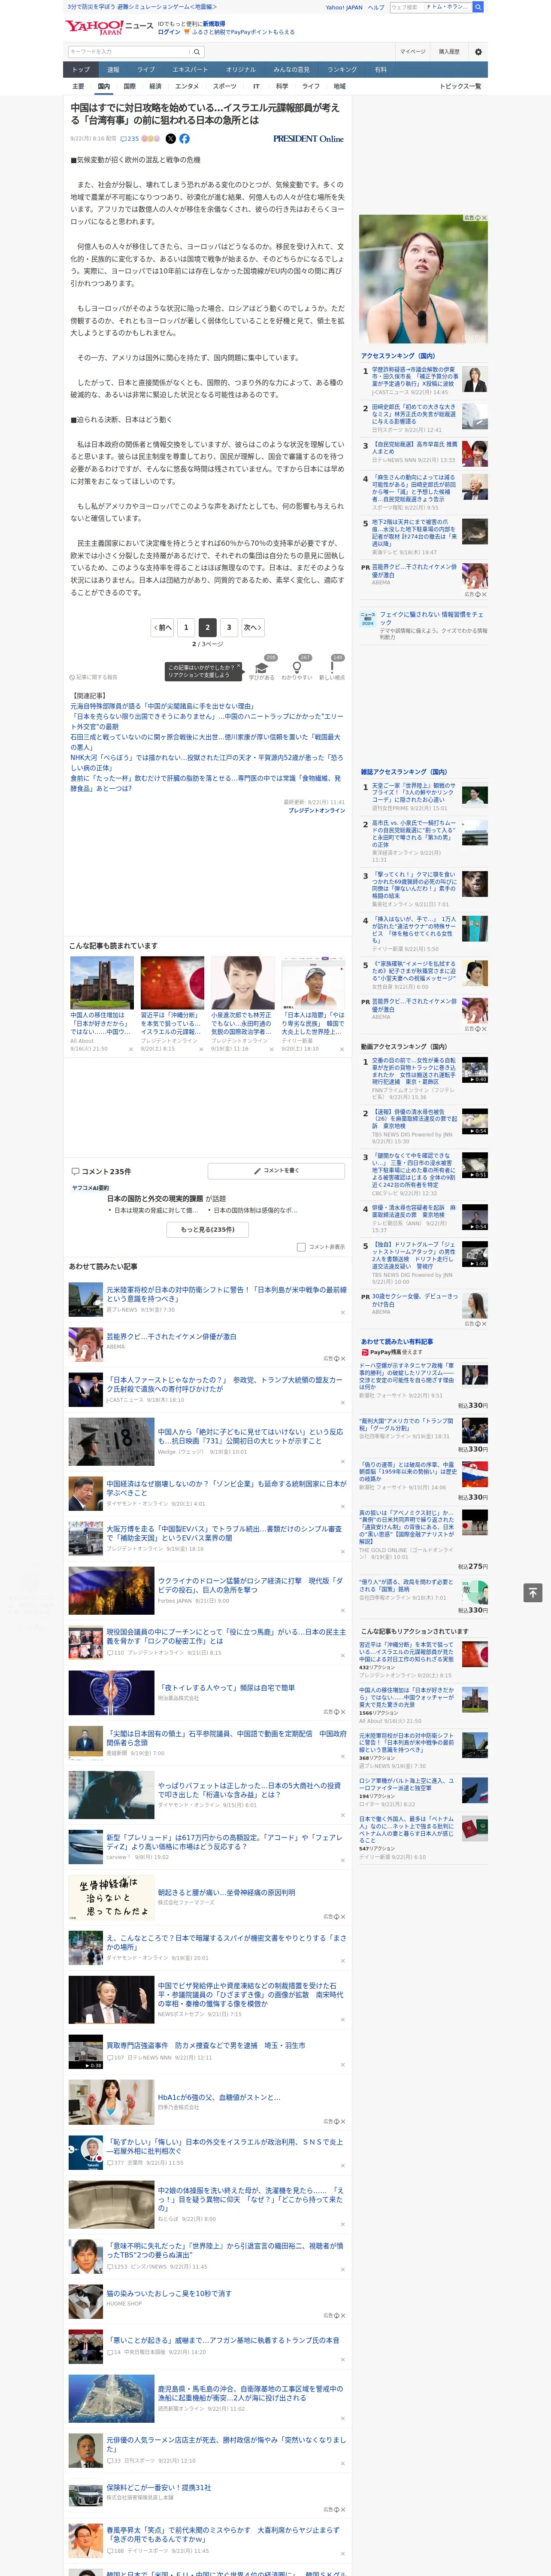
Task: Open the 速報 navigation tab
Action: (113, 70)
